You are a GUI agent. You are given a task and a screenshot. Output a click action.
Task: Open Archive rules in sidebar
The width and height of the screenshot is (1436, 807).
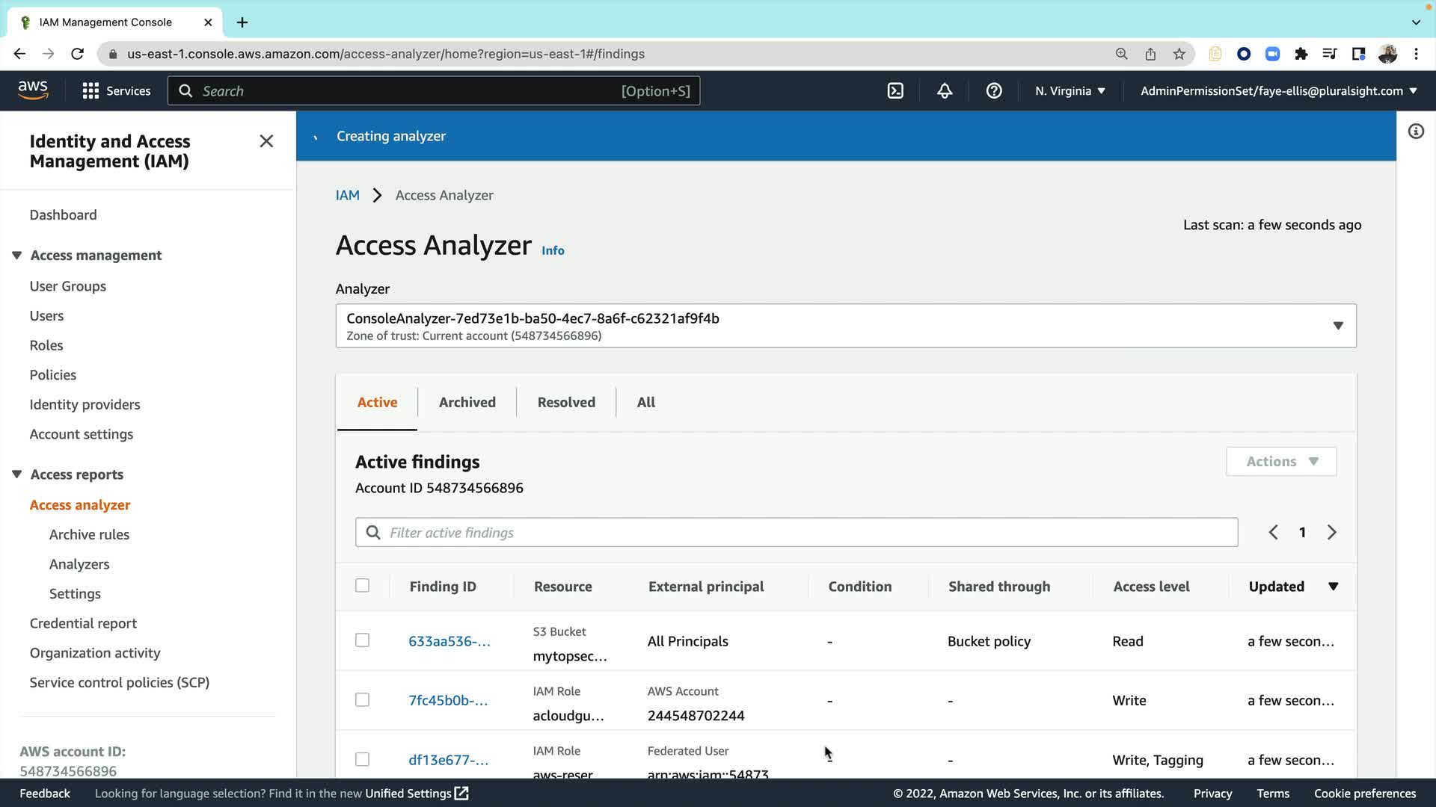tap(89, 535)
